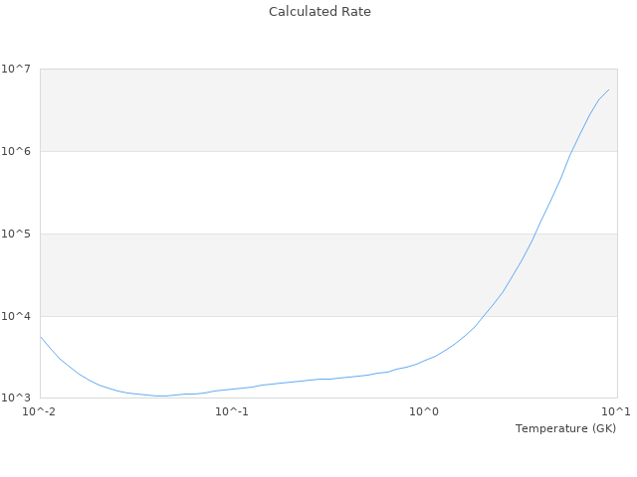Click the 10^6 y-axis tick label

pyautogui.click(x=18, y=151)
